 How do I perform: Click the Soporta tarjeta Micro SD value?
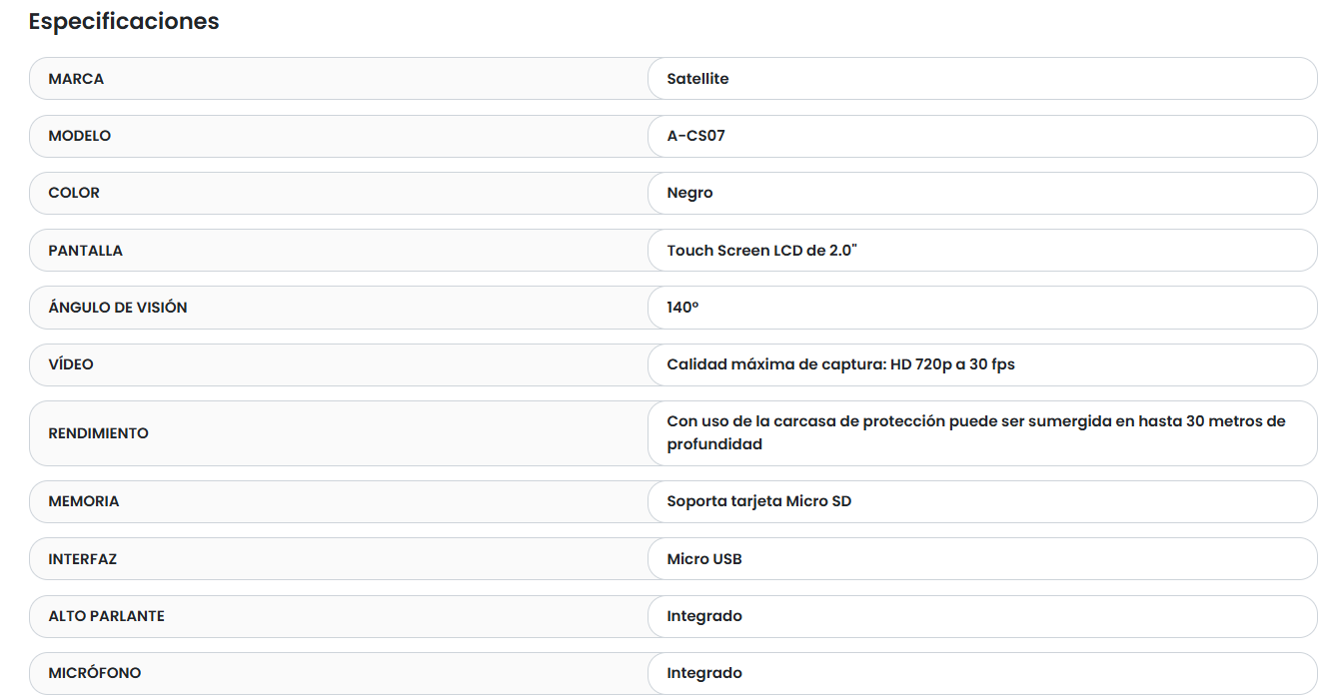[x=758, y=501]
